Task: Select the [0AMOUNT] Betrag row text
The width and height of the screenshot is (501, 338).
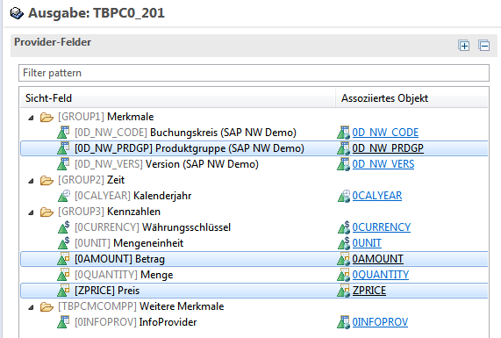Action: pyautogui.click(x=119, y=259)
